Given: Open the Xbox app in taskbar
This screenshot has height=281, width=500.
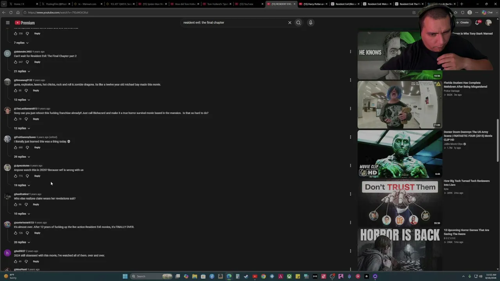Looking at the screenshot, I should click(289, 276).
